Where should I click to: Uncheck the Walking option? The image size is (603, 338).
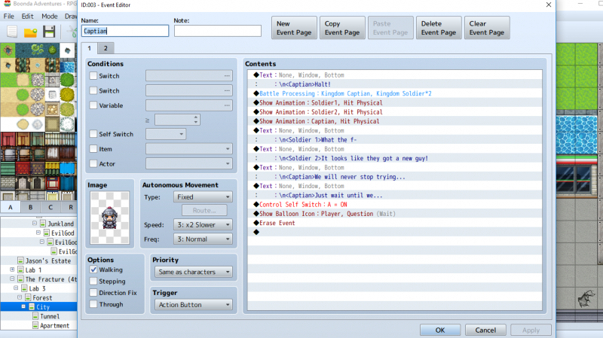pyautogui.click(x=93, y=269)
